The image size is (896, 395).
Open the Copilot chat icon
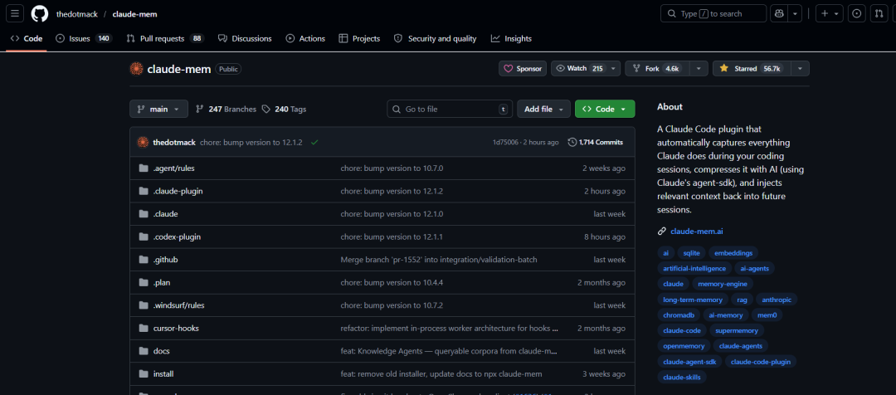coord(779,14)
